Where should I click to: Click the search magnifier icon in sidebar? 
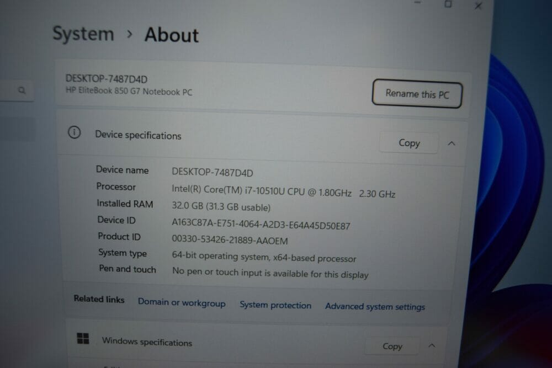pyautogui.click(x=22, y=90)
